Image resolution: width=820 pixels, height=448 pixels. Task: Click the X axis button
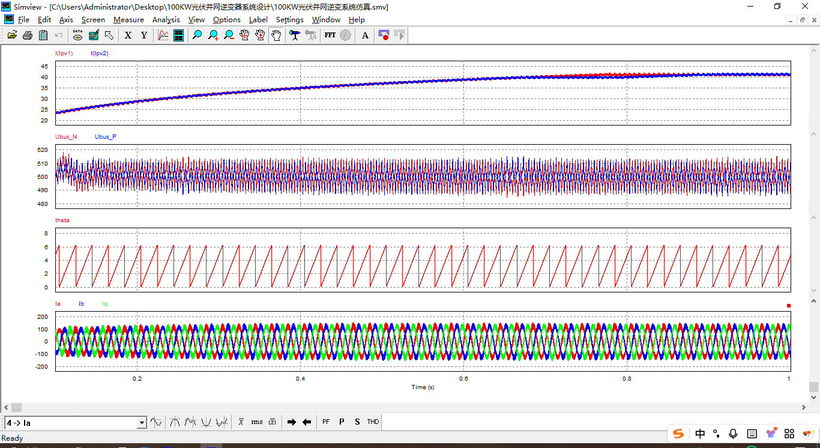[x=128, y=35]
